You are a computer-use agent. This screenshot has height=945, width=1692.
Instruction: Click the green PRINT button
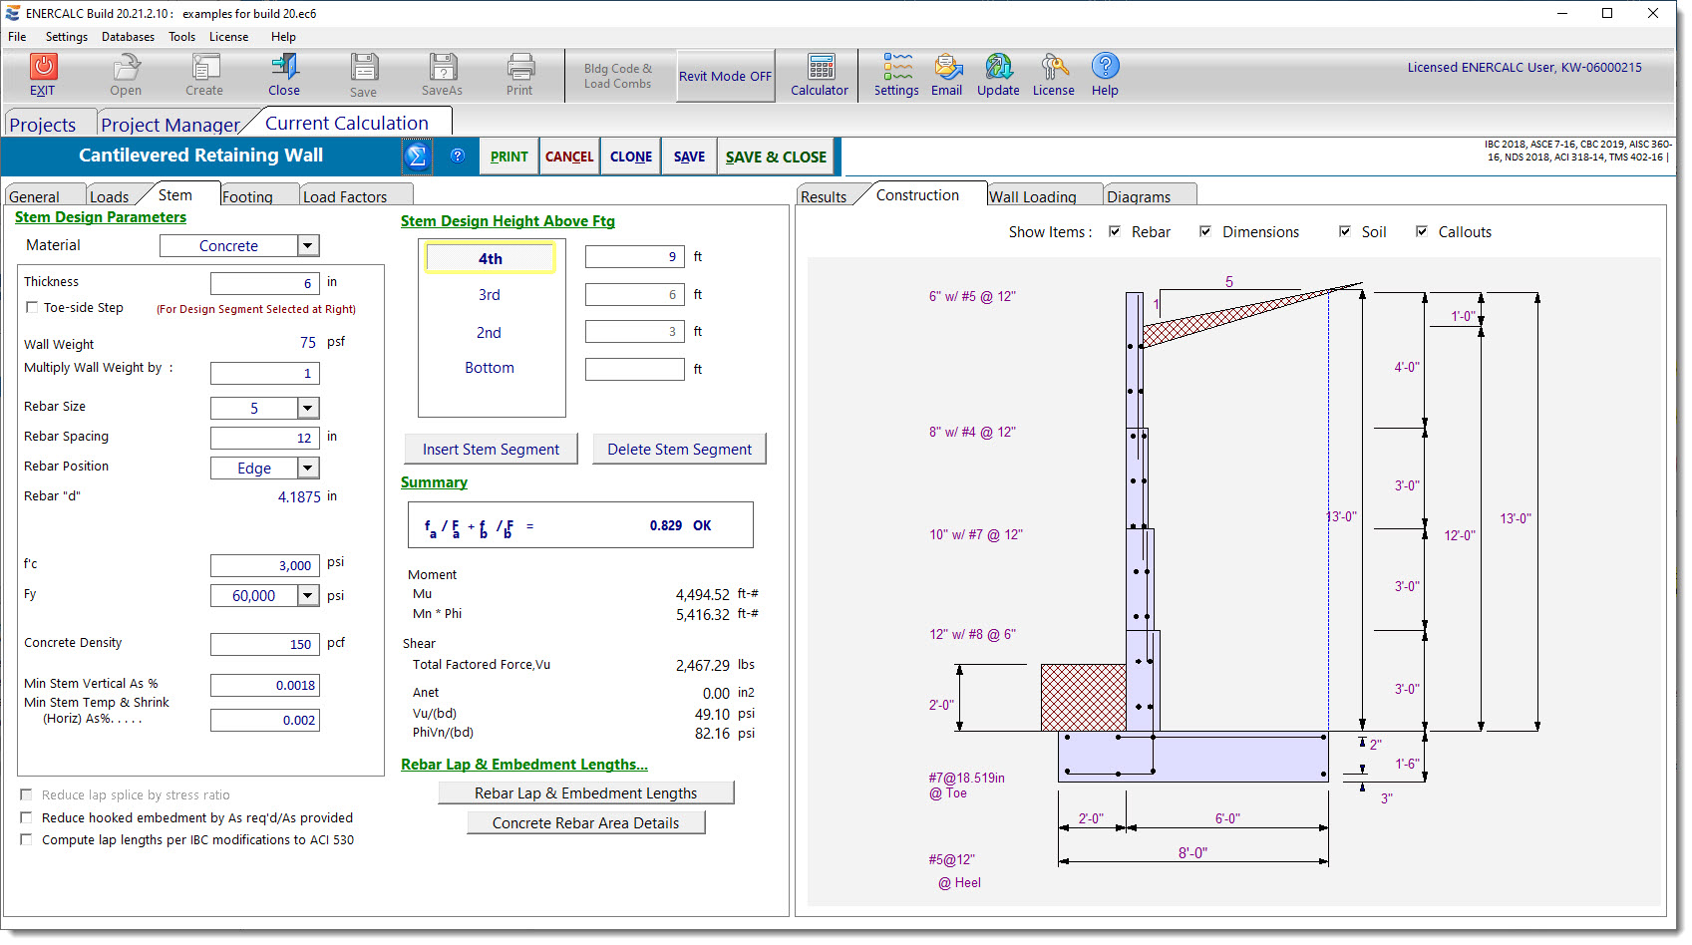point(509,157)
